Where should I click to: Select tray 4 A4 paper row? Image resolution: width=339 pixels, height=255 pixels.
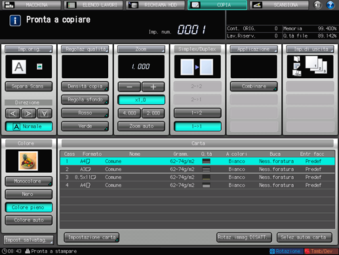tap(197, 185)
